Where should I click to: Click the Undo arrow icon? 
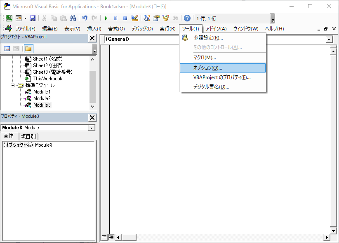click(85, 18)
